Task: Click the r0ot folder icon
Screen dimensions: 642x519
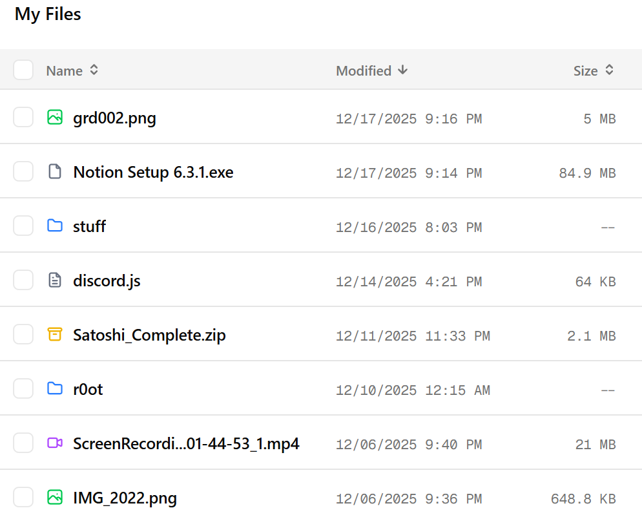Action: coord(55,389)
